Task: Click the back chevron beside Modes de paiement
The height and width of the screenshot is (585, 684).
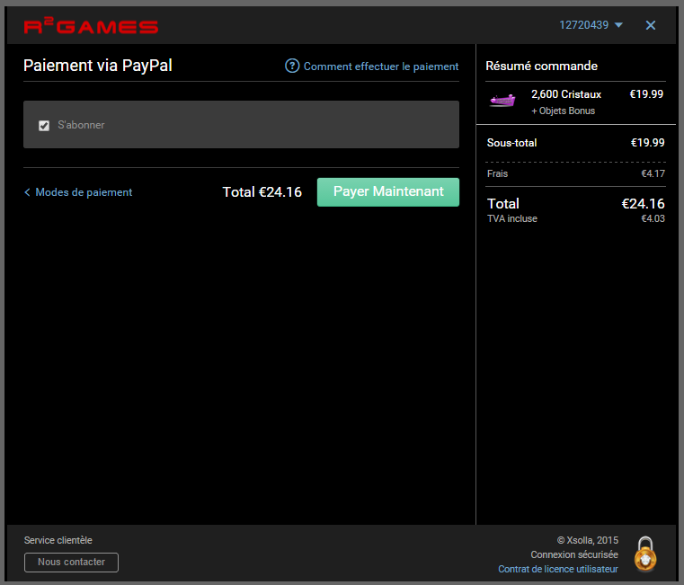Action: point(28,192)
